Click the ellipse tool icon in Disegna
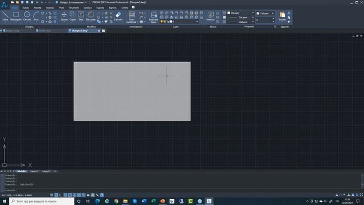The width and height of the screenshot is (364, 205). (x=43, y=13)
